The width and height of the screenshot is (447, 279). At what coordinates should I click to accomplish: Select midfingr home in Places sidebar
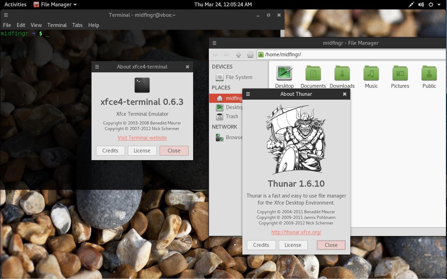[x=226, y=98]
